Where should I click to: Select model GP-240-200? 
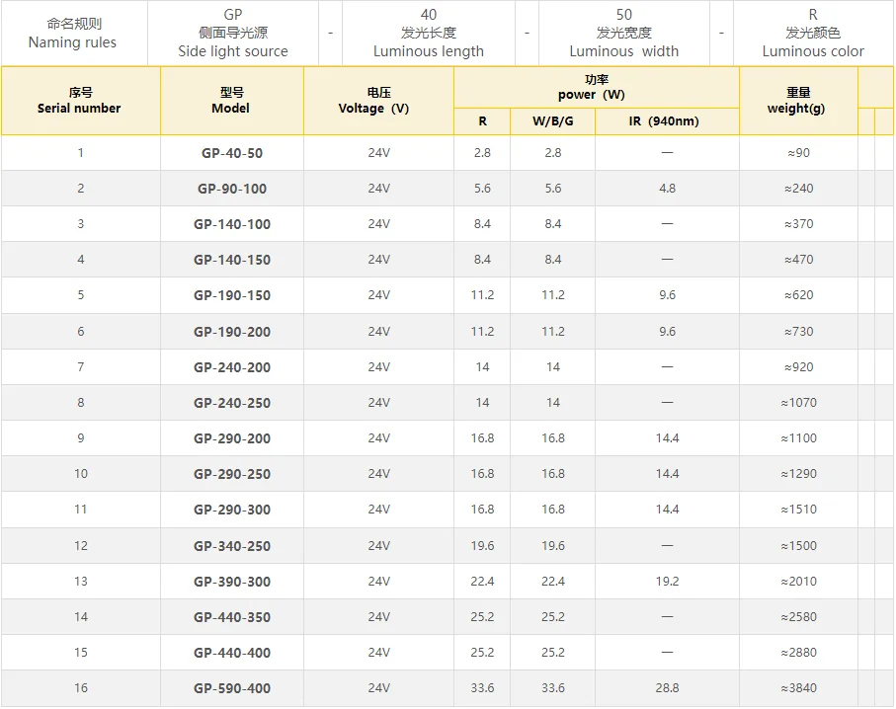click(x=232, y=367)
